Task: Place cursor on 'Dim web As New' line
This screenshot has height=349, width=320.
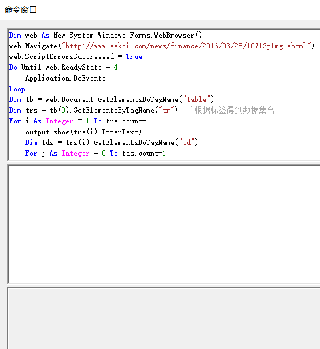Action: point(105,35)
